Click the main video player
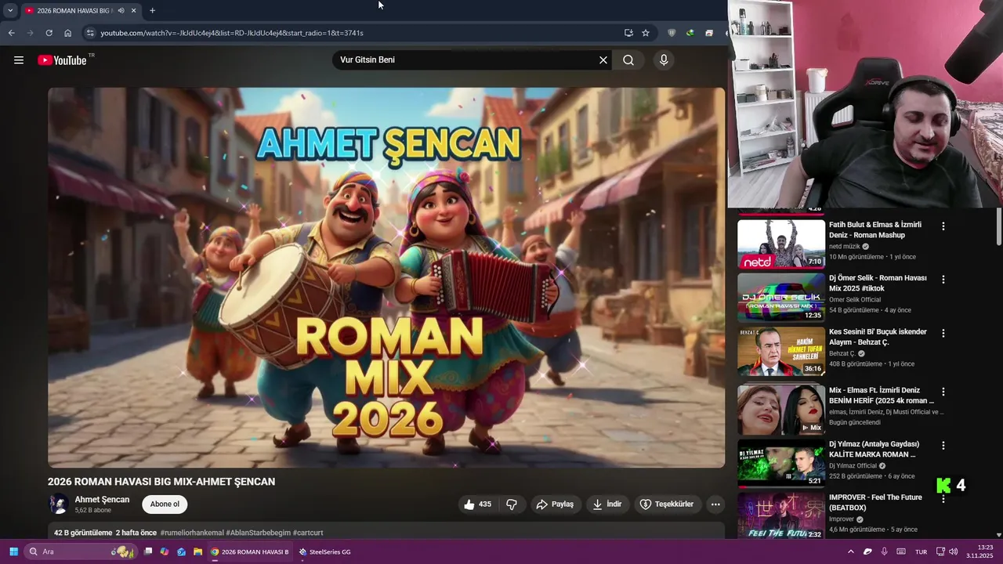Screen dimensions: 1003x564 click(x=386, y=277)
